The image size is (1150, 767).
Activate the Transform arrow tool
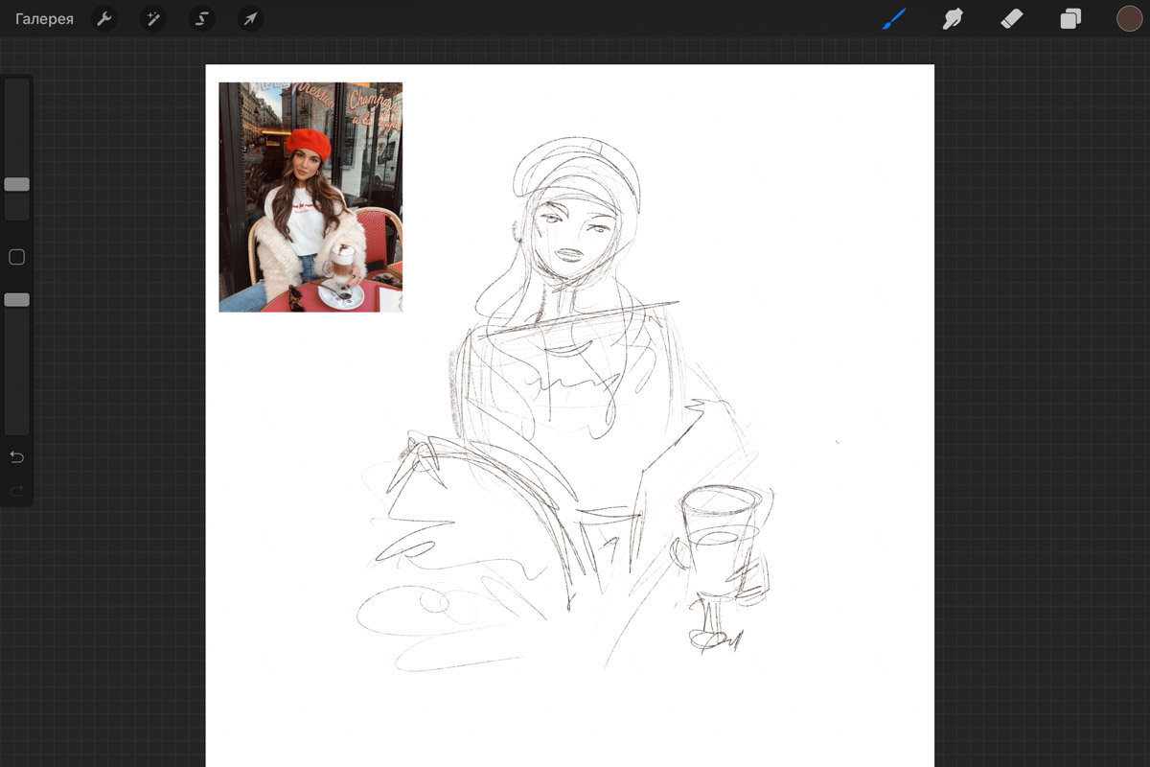(250, 19)
